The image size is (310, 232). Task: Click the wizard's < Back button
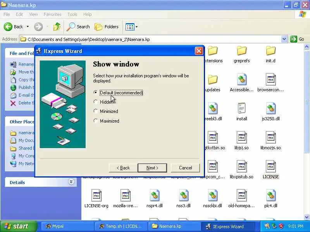[123, 168]
